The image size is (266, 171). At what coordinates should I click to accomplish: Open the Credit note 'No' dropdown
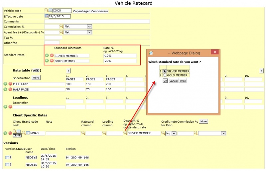pyautogui.click(x=171, y=133)
